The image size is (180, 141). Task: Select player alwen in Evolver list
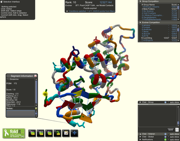[x=158, y=31]
